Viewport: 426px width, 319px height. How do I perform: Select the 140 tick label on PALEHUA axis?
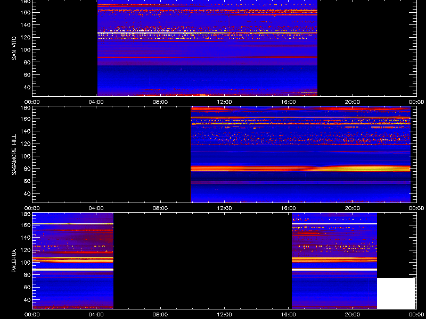[25, 238]
